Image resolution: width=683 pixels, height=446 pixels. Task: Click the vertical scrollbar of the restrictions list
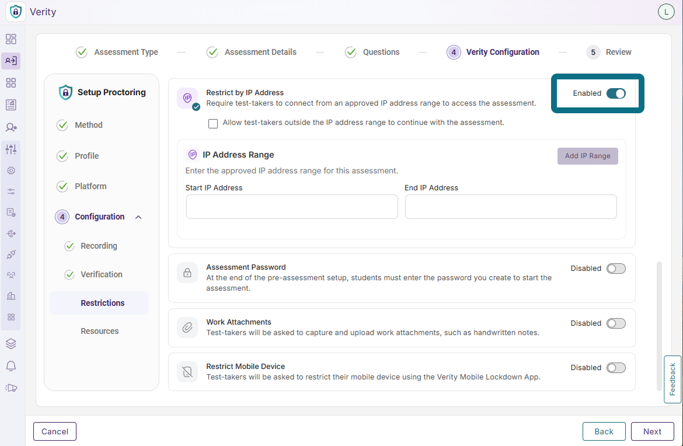pos(660,326)
